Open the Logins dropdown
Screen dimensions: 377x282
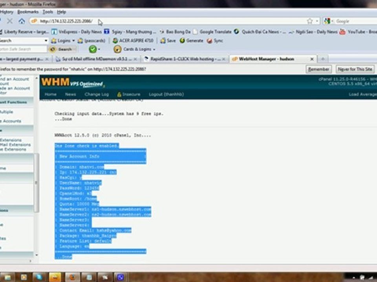[63, 40]
